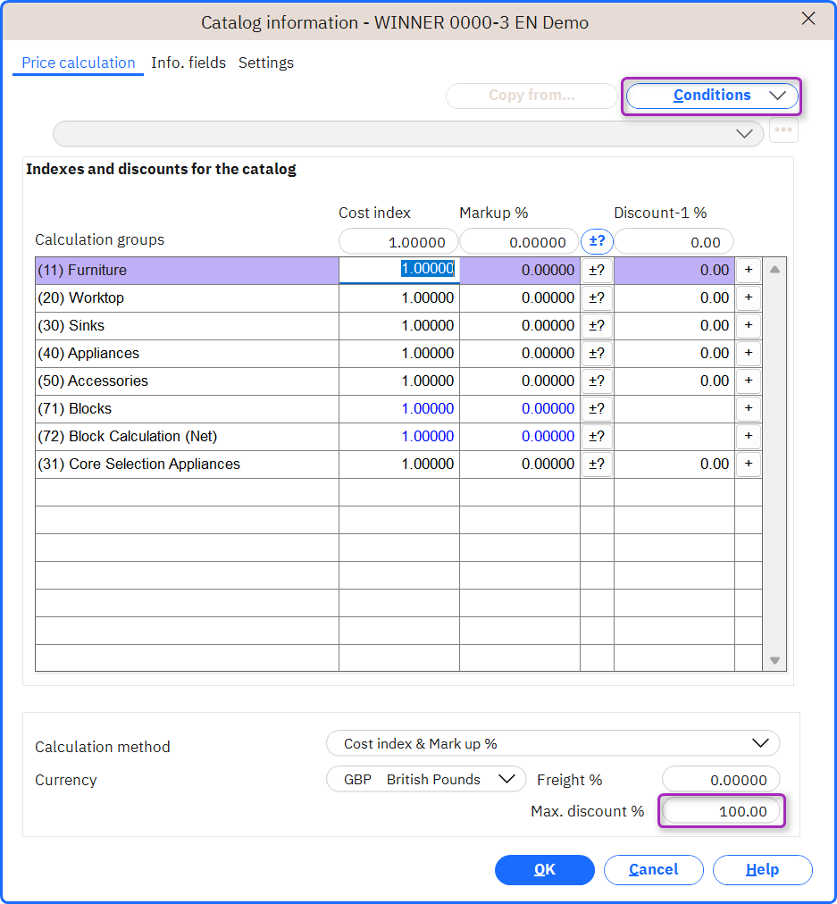The width and height of the screenshot is (837, 904).
Task: Click the plus button in Blocks row
Action: [x=749, y=409]
